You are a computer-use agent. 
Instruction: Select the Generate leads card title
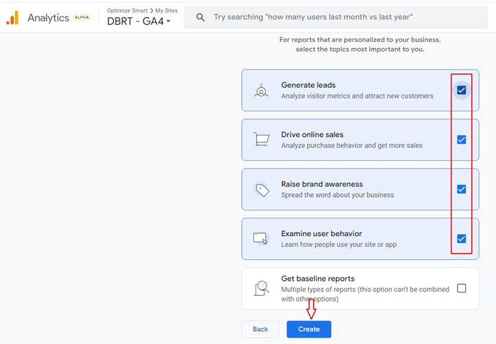pos(308,85)
